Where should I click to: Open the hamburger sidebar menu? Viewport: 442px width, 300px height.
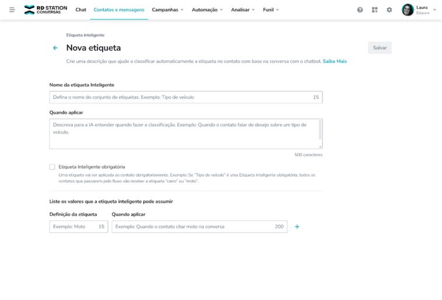point(12,10)
